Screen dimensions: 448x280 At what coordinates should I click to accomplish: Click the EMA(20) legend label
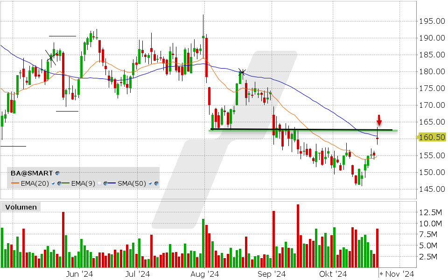coord(35,183)
